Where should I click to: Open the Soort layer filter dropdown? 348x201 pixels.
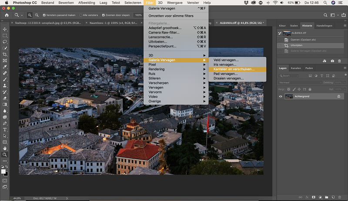click(x=289, y=76)
